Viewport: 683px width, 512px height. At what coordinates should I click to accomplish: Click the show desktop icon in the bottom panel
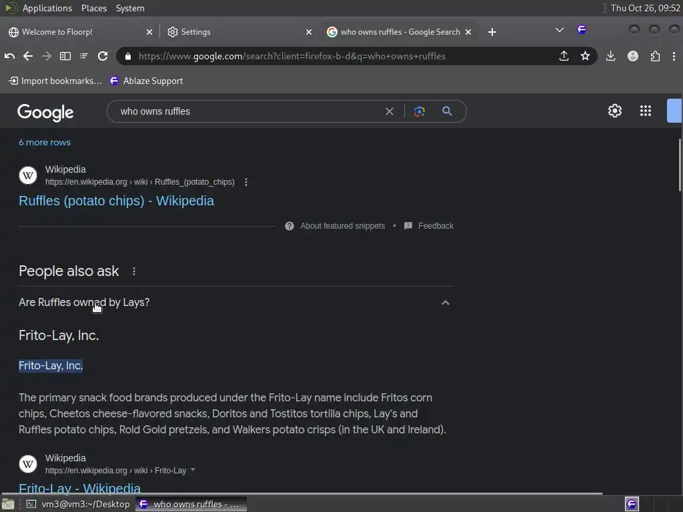8,504
